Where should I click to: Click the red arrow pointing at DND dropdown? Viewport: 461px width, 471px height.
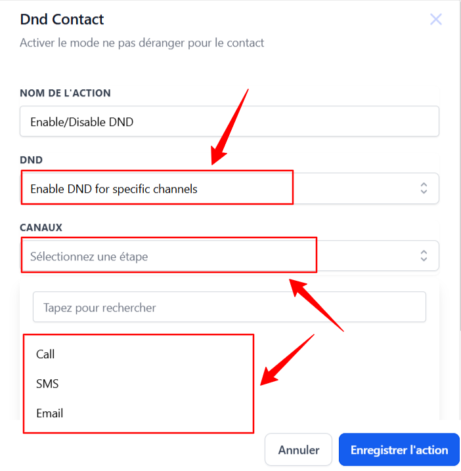tap(230, 127)
